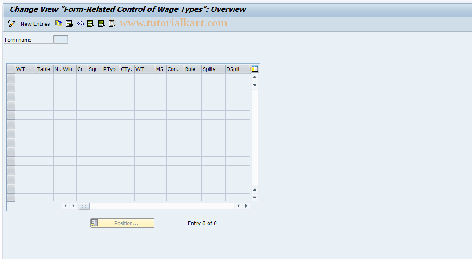Select the WT column header beside Table
This screenshot has height=259, width=472.
click(x=26, y=69)
